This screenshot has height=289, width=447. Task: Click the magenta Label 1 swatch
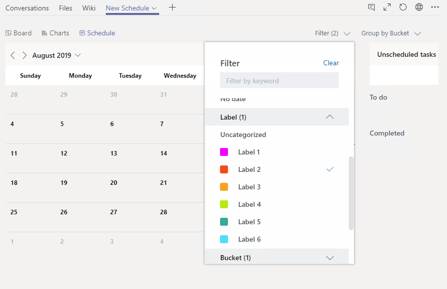pos(224,152)
